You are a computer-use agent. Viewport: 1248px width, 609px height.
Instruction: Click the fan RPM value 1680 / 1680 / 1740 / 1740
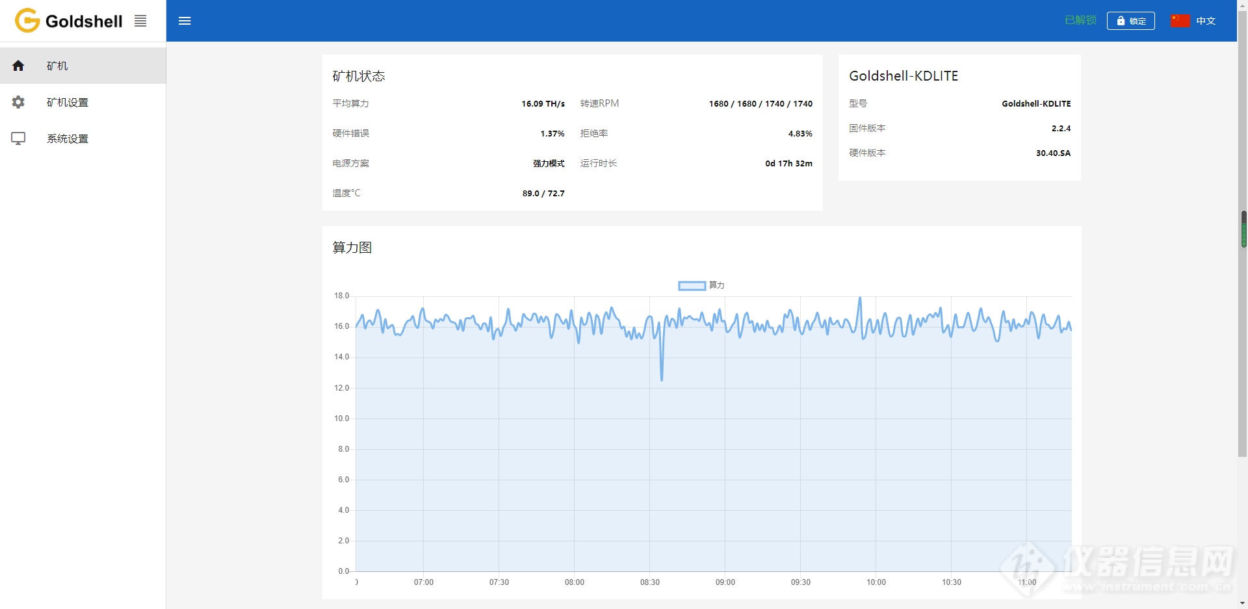point(760,103)
